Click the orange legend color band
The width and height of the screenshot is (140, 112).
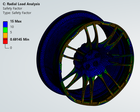pyautogui.click(x=5, y=35)
